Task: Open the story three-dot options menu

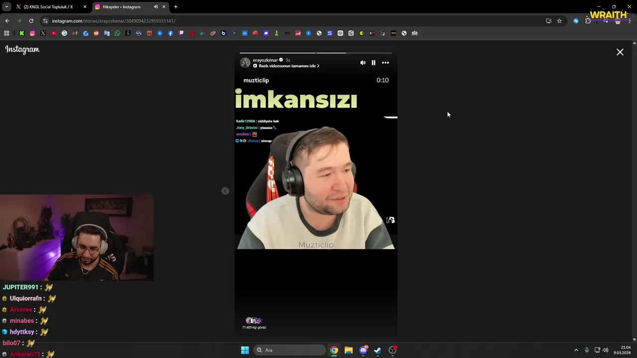Action: pos(385,63)
